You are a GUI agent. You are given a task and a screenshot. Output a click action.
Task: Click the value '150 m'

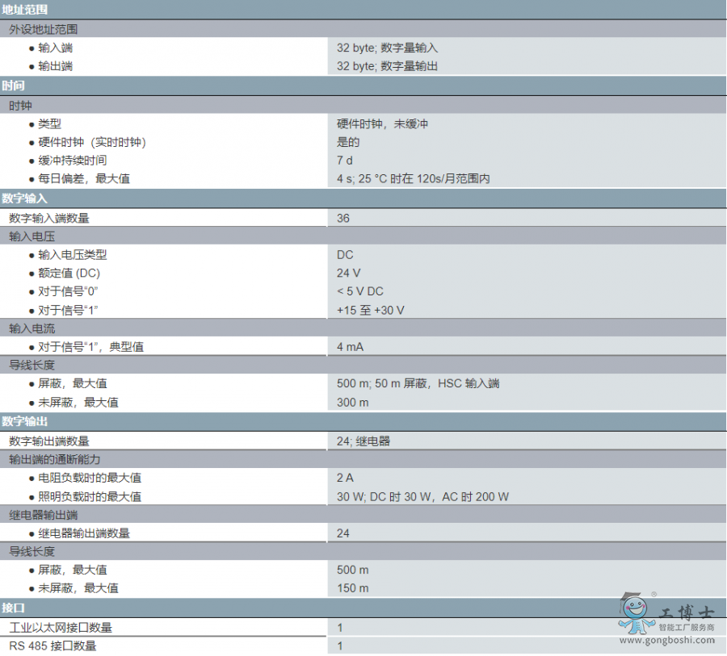[353, 588]
